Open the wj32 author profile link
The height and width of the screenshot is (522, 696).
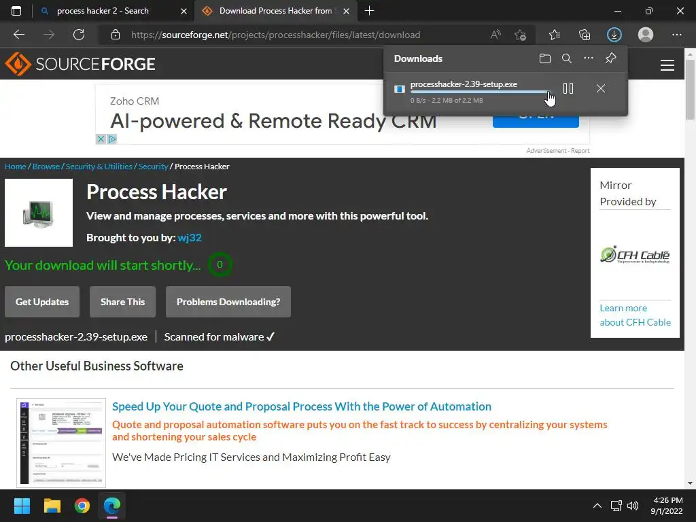tap(190, 237)
